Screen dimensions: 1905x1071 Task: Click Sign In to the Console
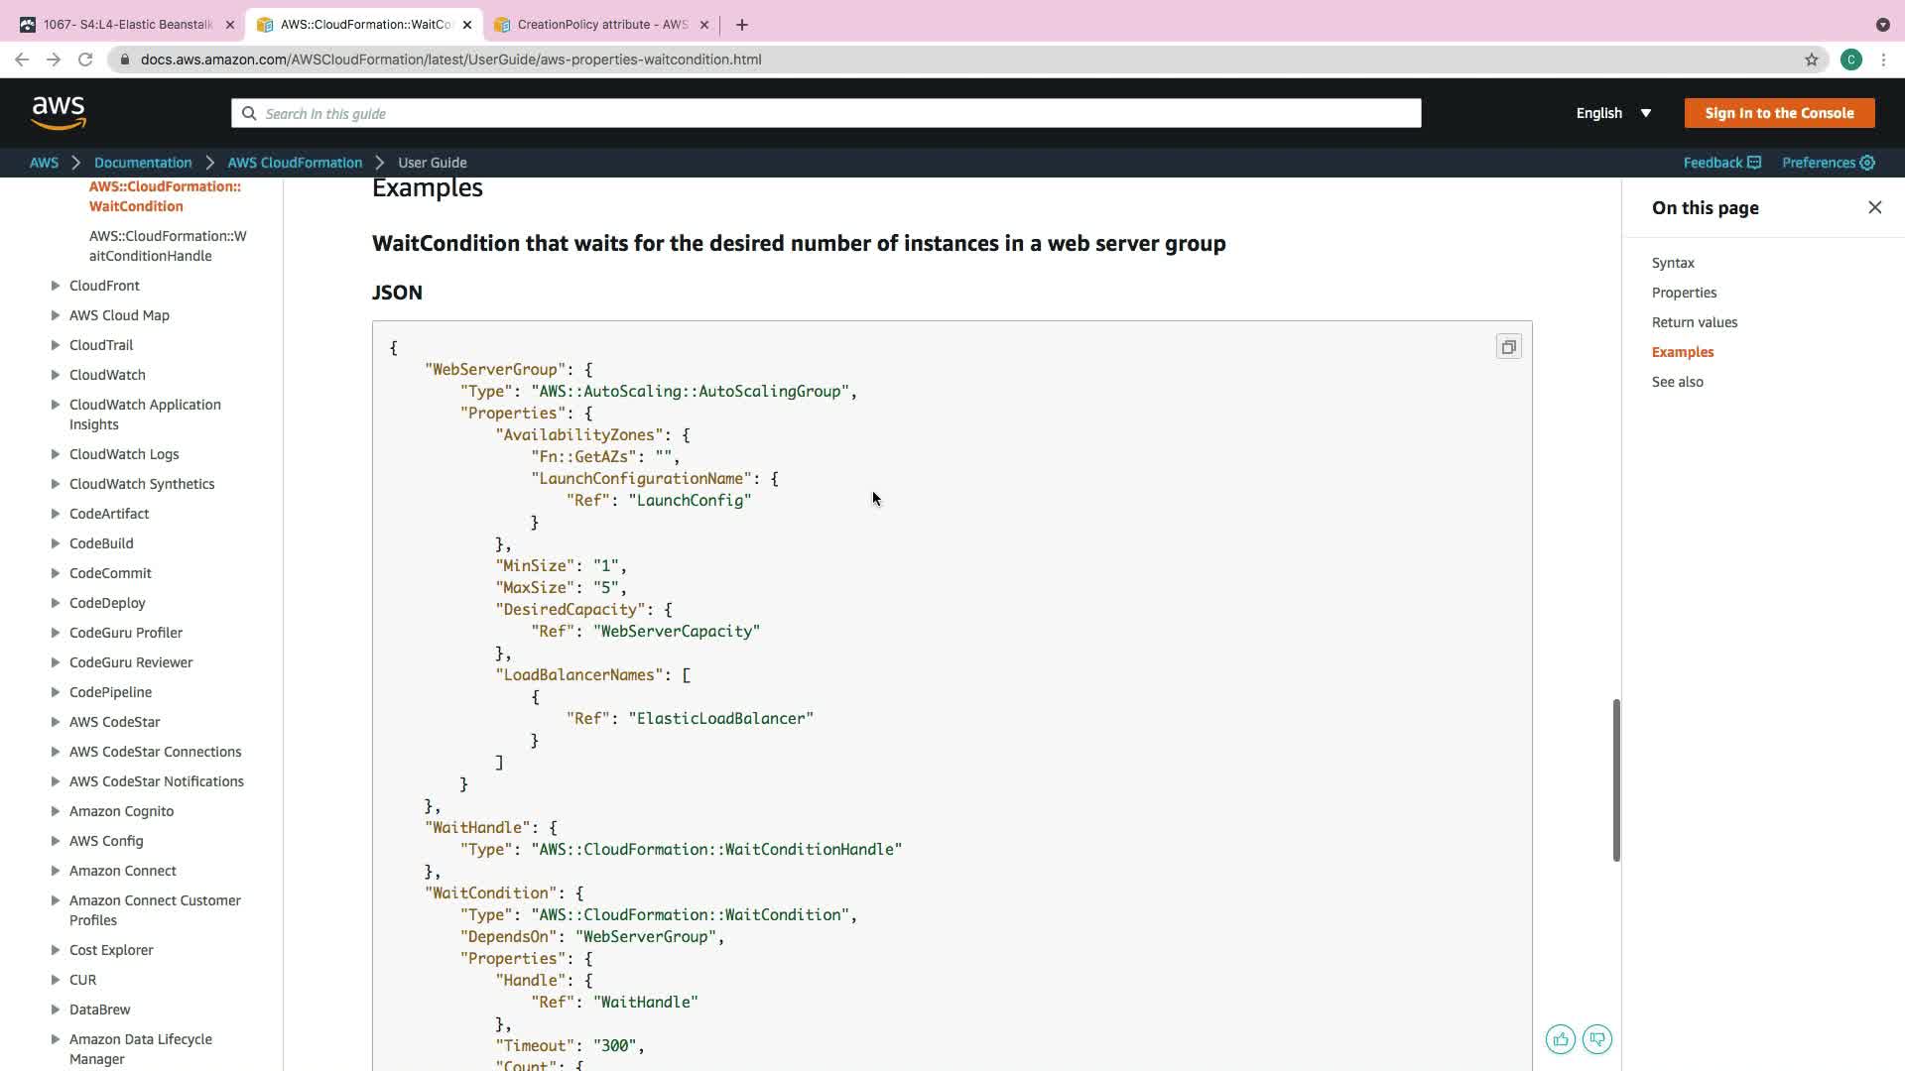1779,113
